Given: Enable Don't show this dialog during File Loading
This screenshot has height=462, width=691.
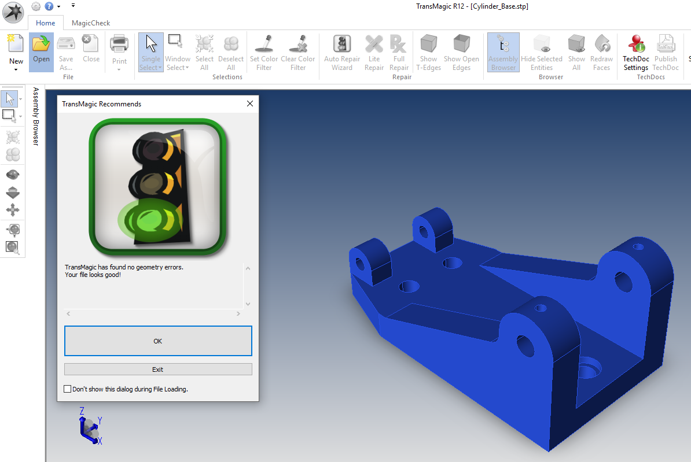Looking at the screenshot, I should pyautogui.click(x=68, y=389).
